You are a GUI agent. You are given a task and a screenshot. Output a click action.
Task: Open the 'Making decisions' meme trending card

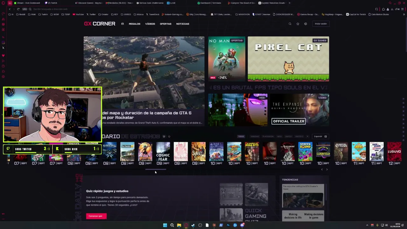point(303,216)
